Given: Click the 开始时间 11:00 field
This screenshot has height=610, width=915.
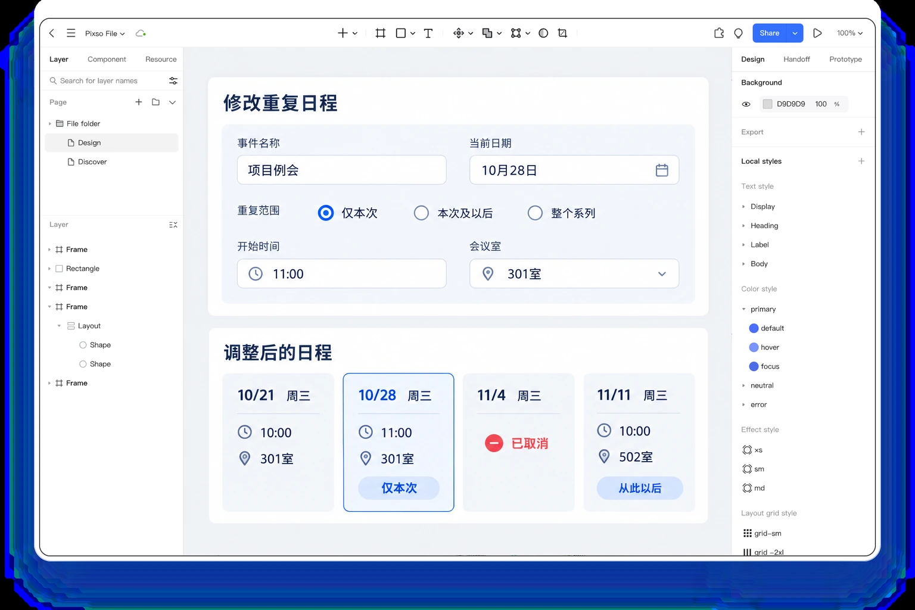Looking at the screenshot, I should tap(342, 273).
